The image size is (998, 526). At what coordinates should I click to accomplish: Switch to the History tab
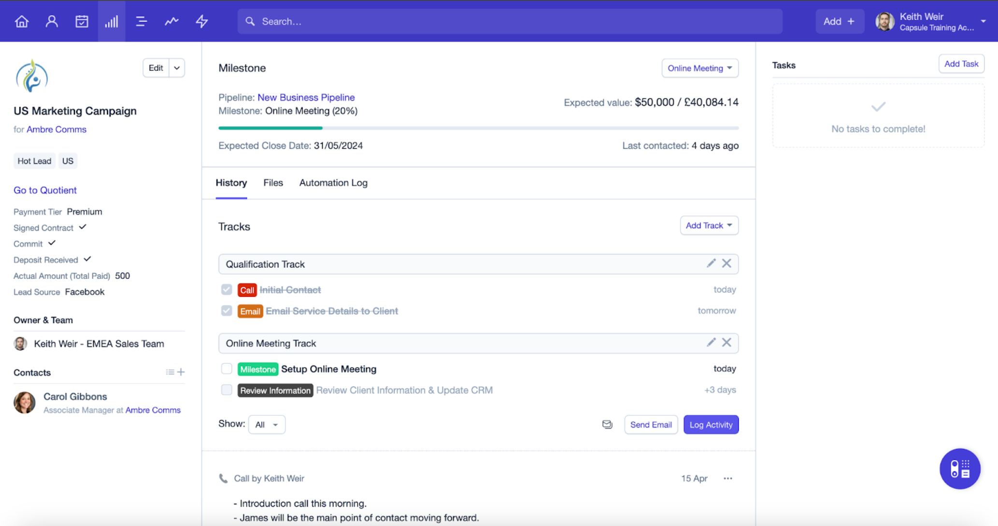click(x=231, y=183)
